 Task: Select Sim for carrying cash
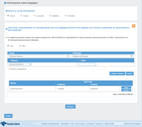(x=8, y=46)
